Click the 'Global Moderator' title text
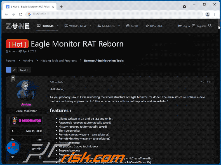The width and height of the screenshot is (221, 165). pos(26,111)
